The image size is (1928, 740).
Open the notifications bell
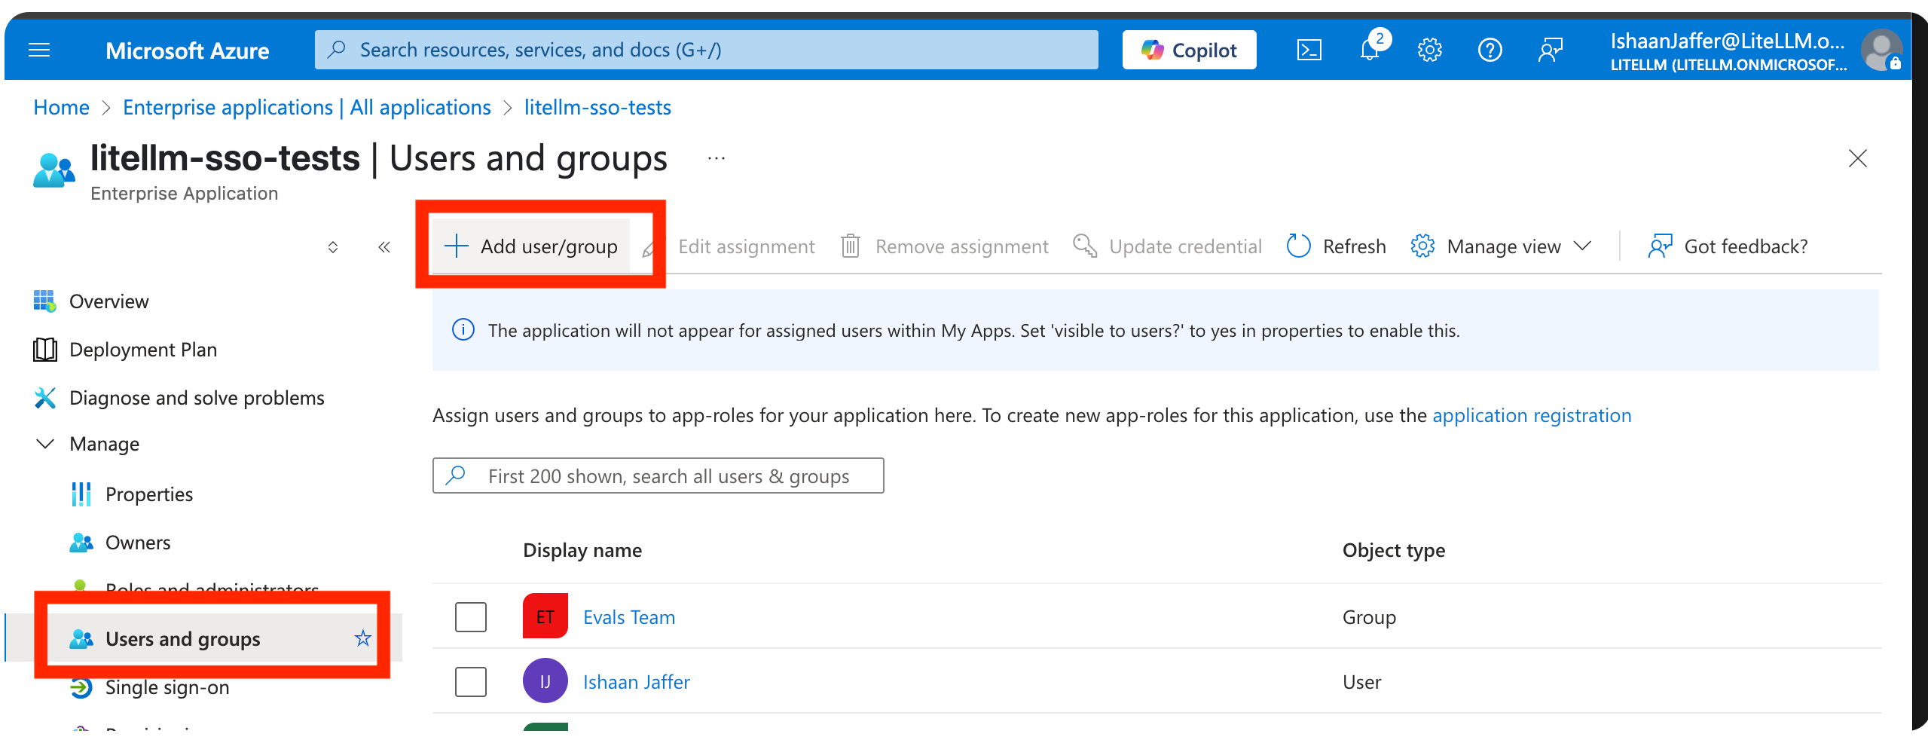(x=1370, y=50)
